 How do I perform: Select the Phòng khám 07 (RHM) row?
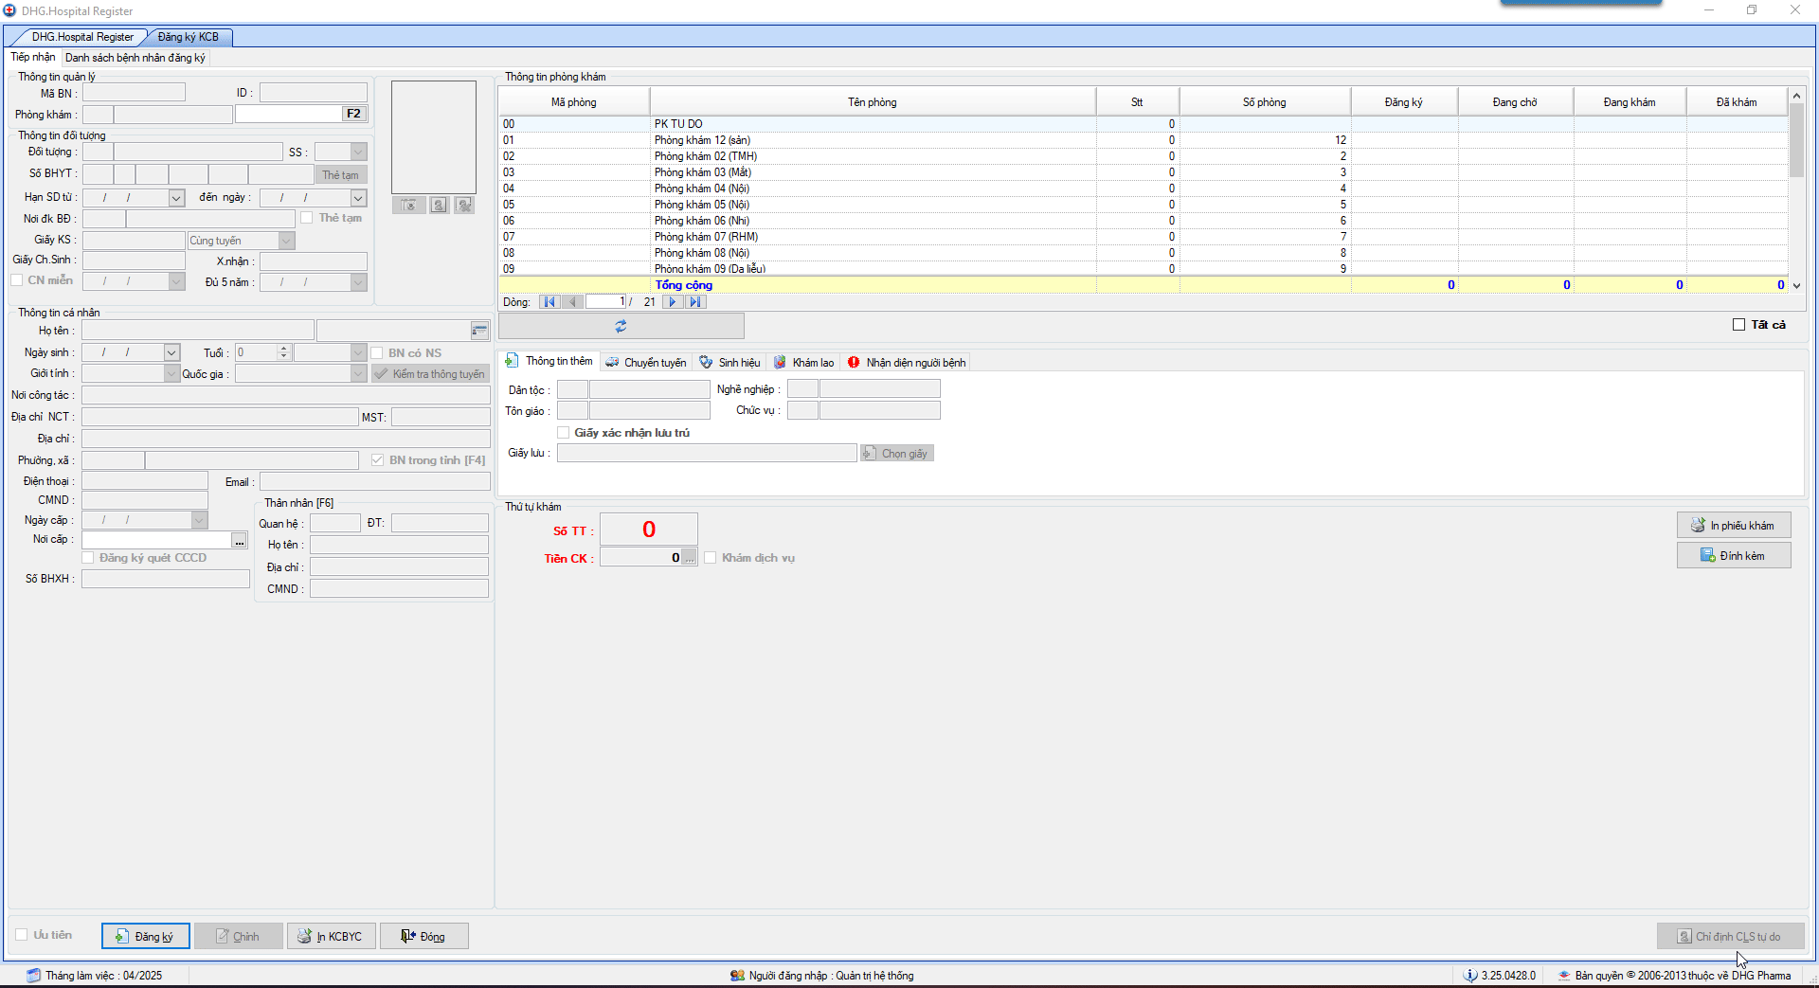[1144, 237]
